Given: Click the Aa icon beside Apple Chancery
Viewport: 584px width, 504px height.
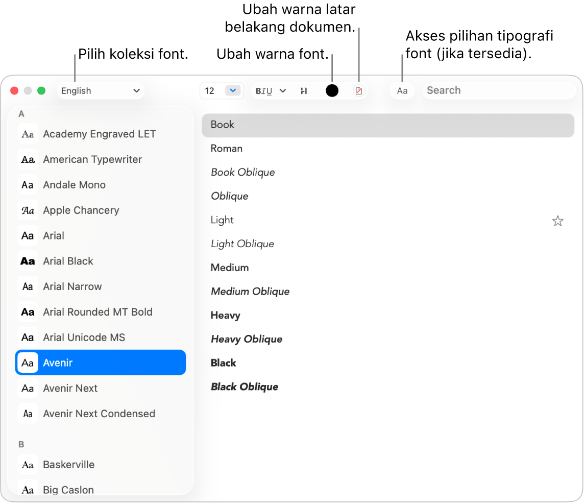Looking at the screenshot, I should (x=28, y=210).
